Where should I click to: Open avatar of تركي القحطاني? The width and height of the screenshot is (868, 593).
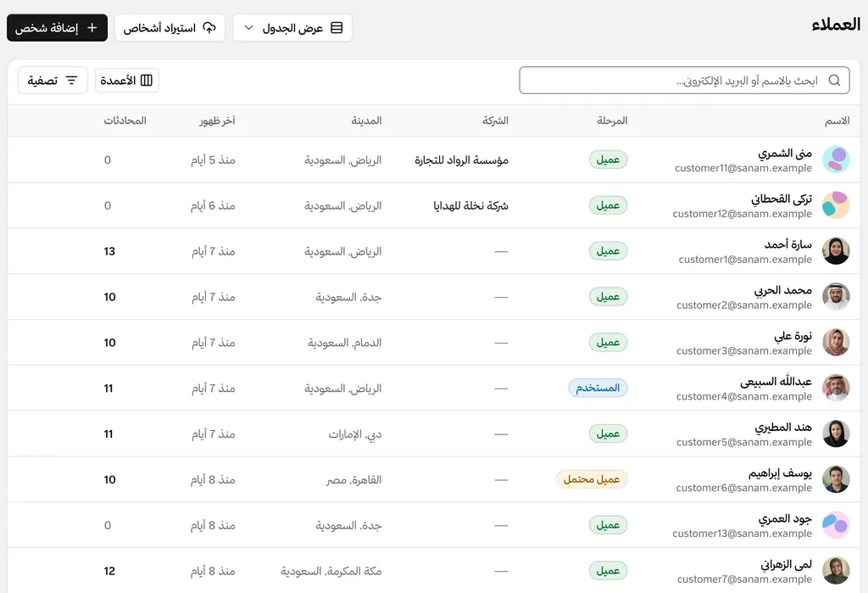[x=836, y=205]
